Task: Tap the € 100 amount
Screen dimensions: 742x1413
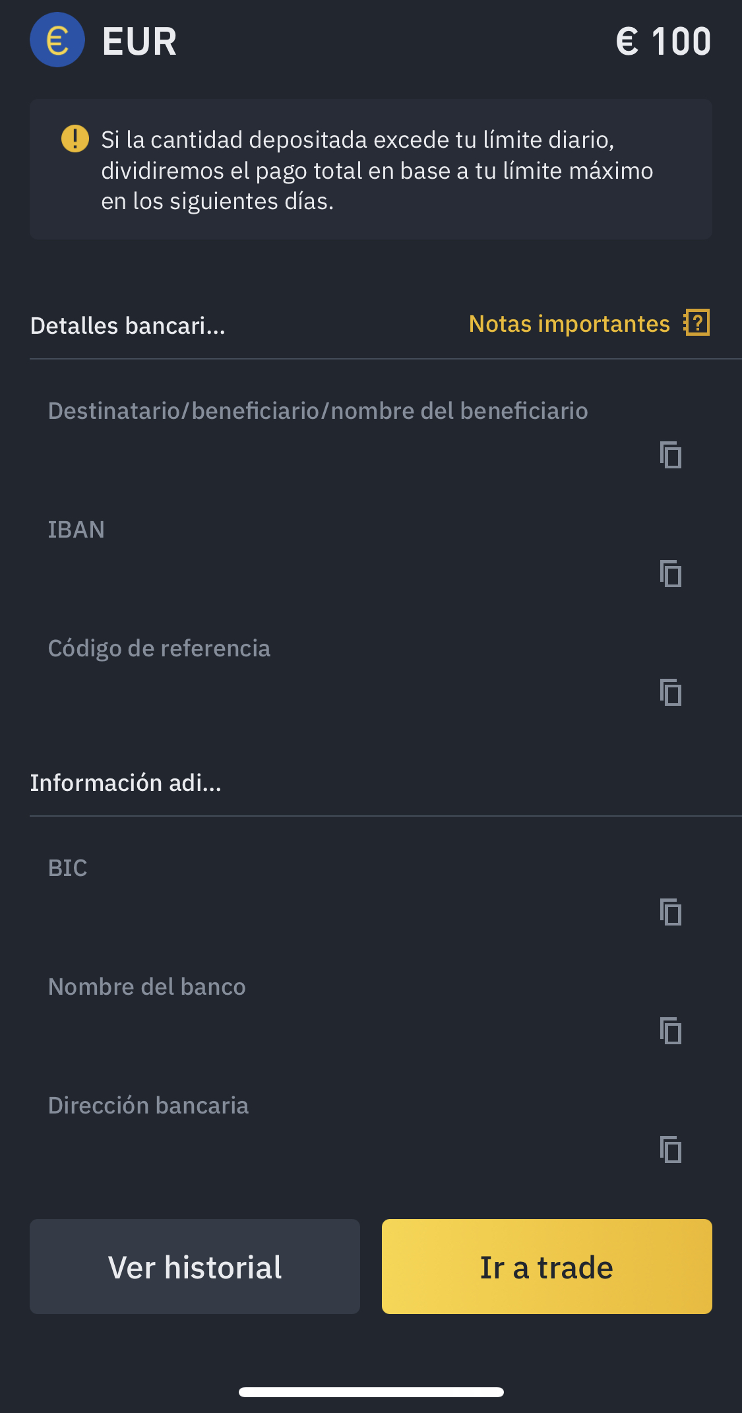Action: (x=664, y=41)
